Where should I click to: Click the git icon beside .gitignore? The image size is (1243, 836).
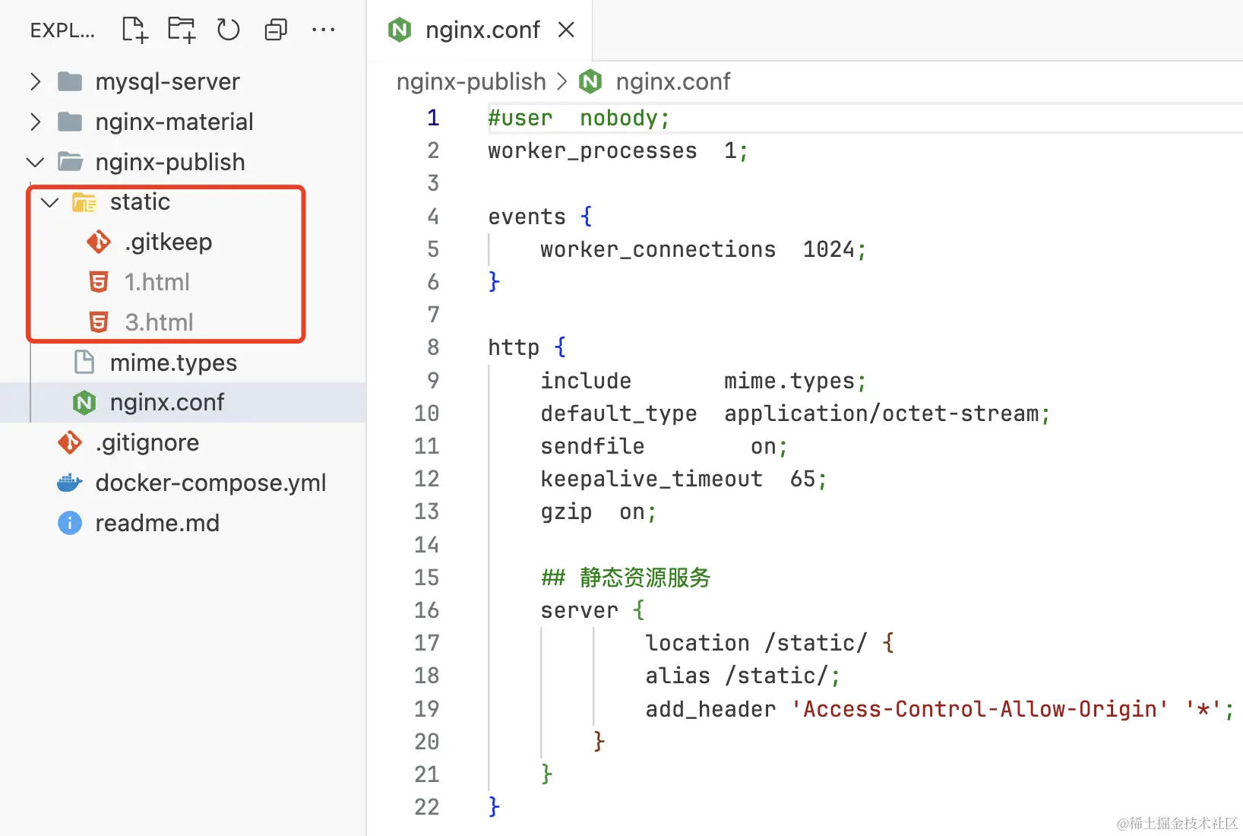pos(70,442)
